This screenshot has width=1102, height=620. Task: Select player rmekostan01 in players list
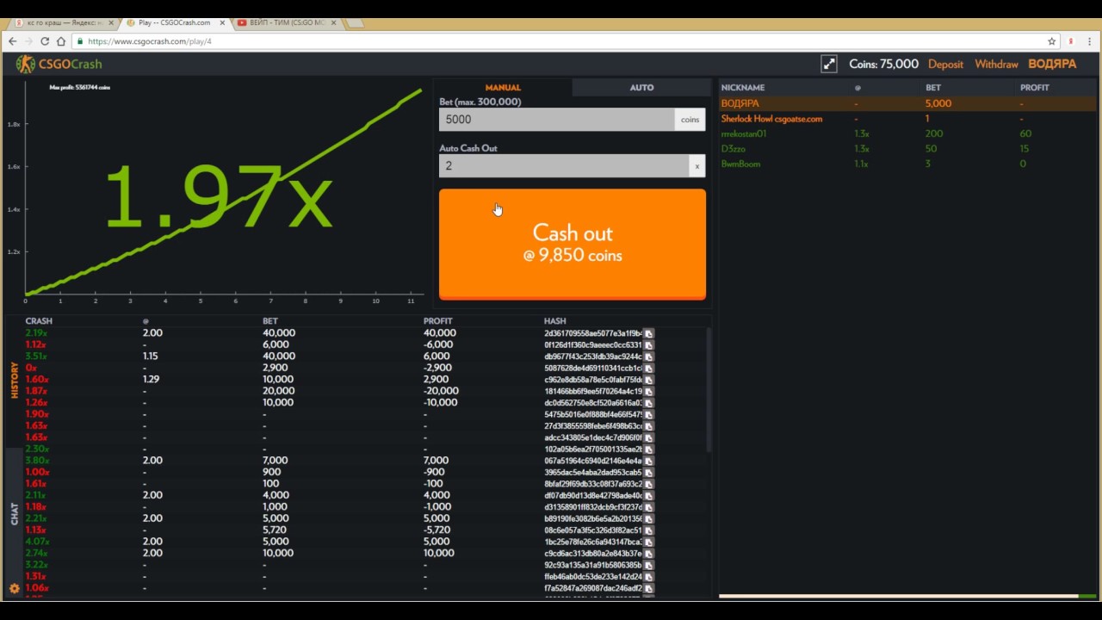click(x=744, y=133)
